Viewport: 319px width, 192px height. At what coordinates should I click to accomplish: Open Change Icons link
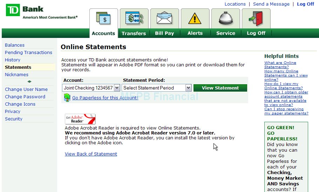[x=20, y=104]
